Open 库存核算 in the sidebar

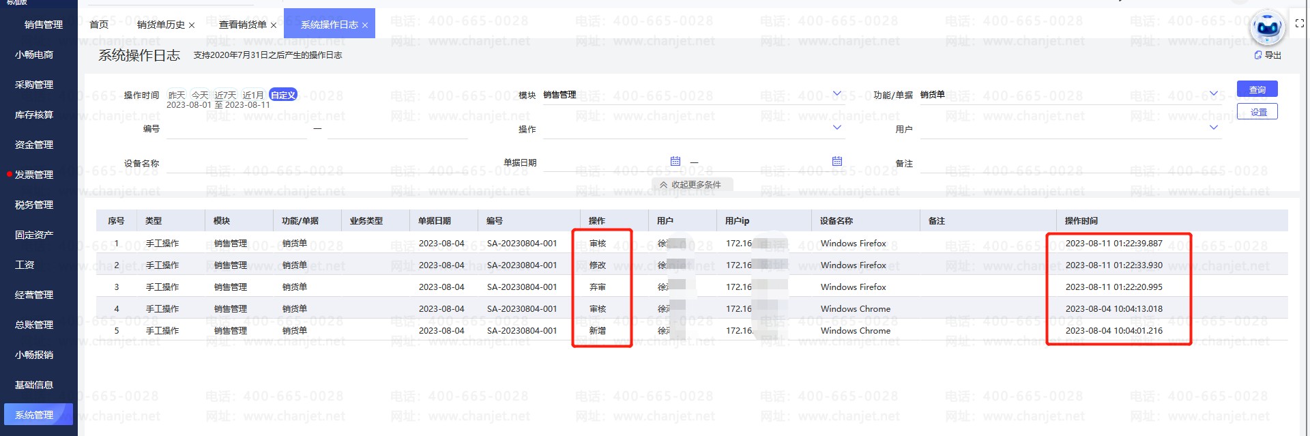pos(34,115)
